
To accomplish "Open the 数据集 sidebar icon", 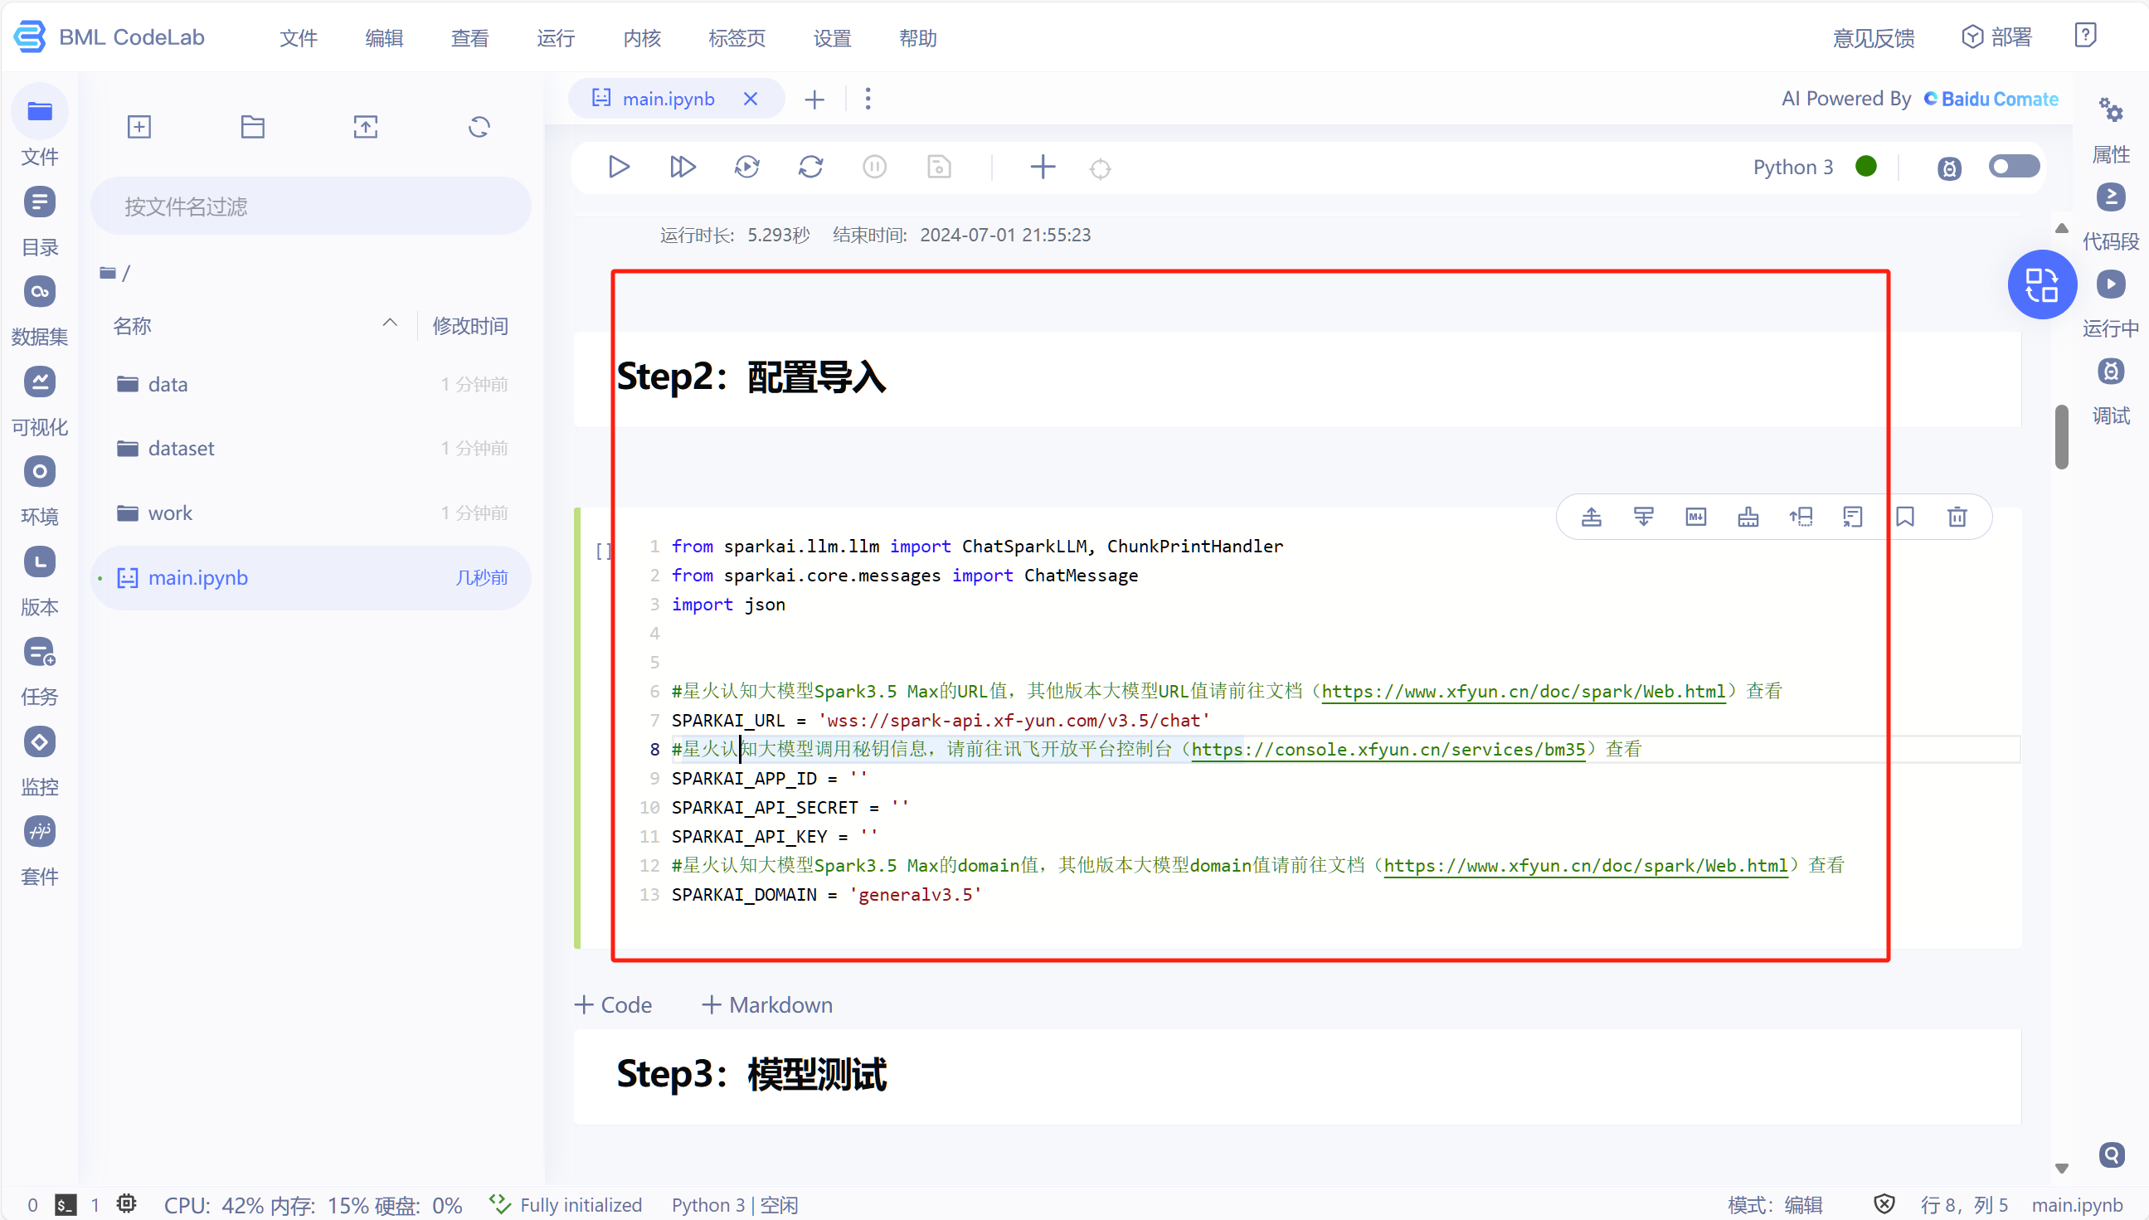I will [39, 292].
